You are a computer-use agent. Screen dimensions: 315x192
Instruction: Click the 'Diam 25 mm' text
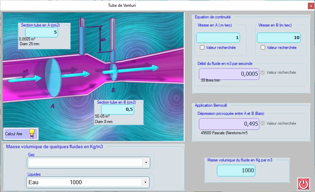(29, 44)
